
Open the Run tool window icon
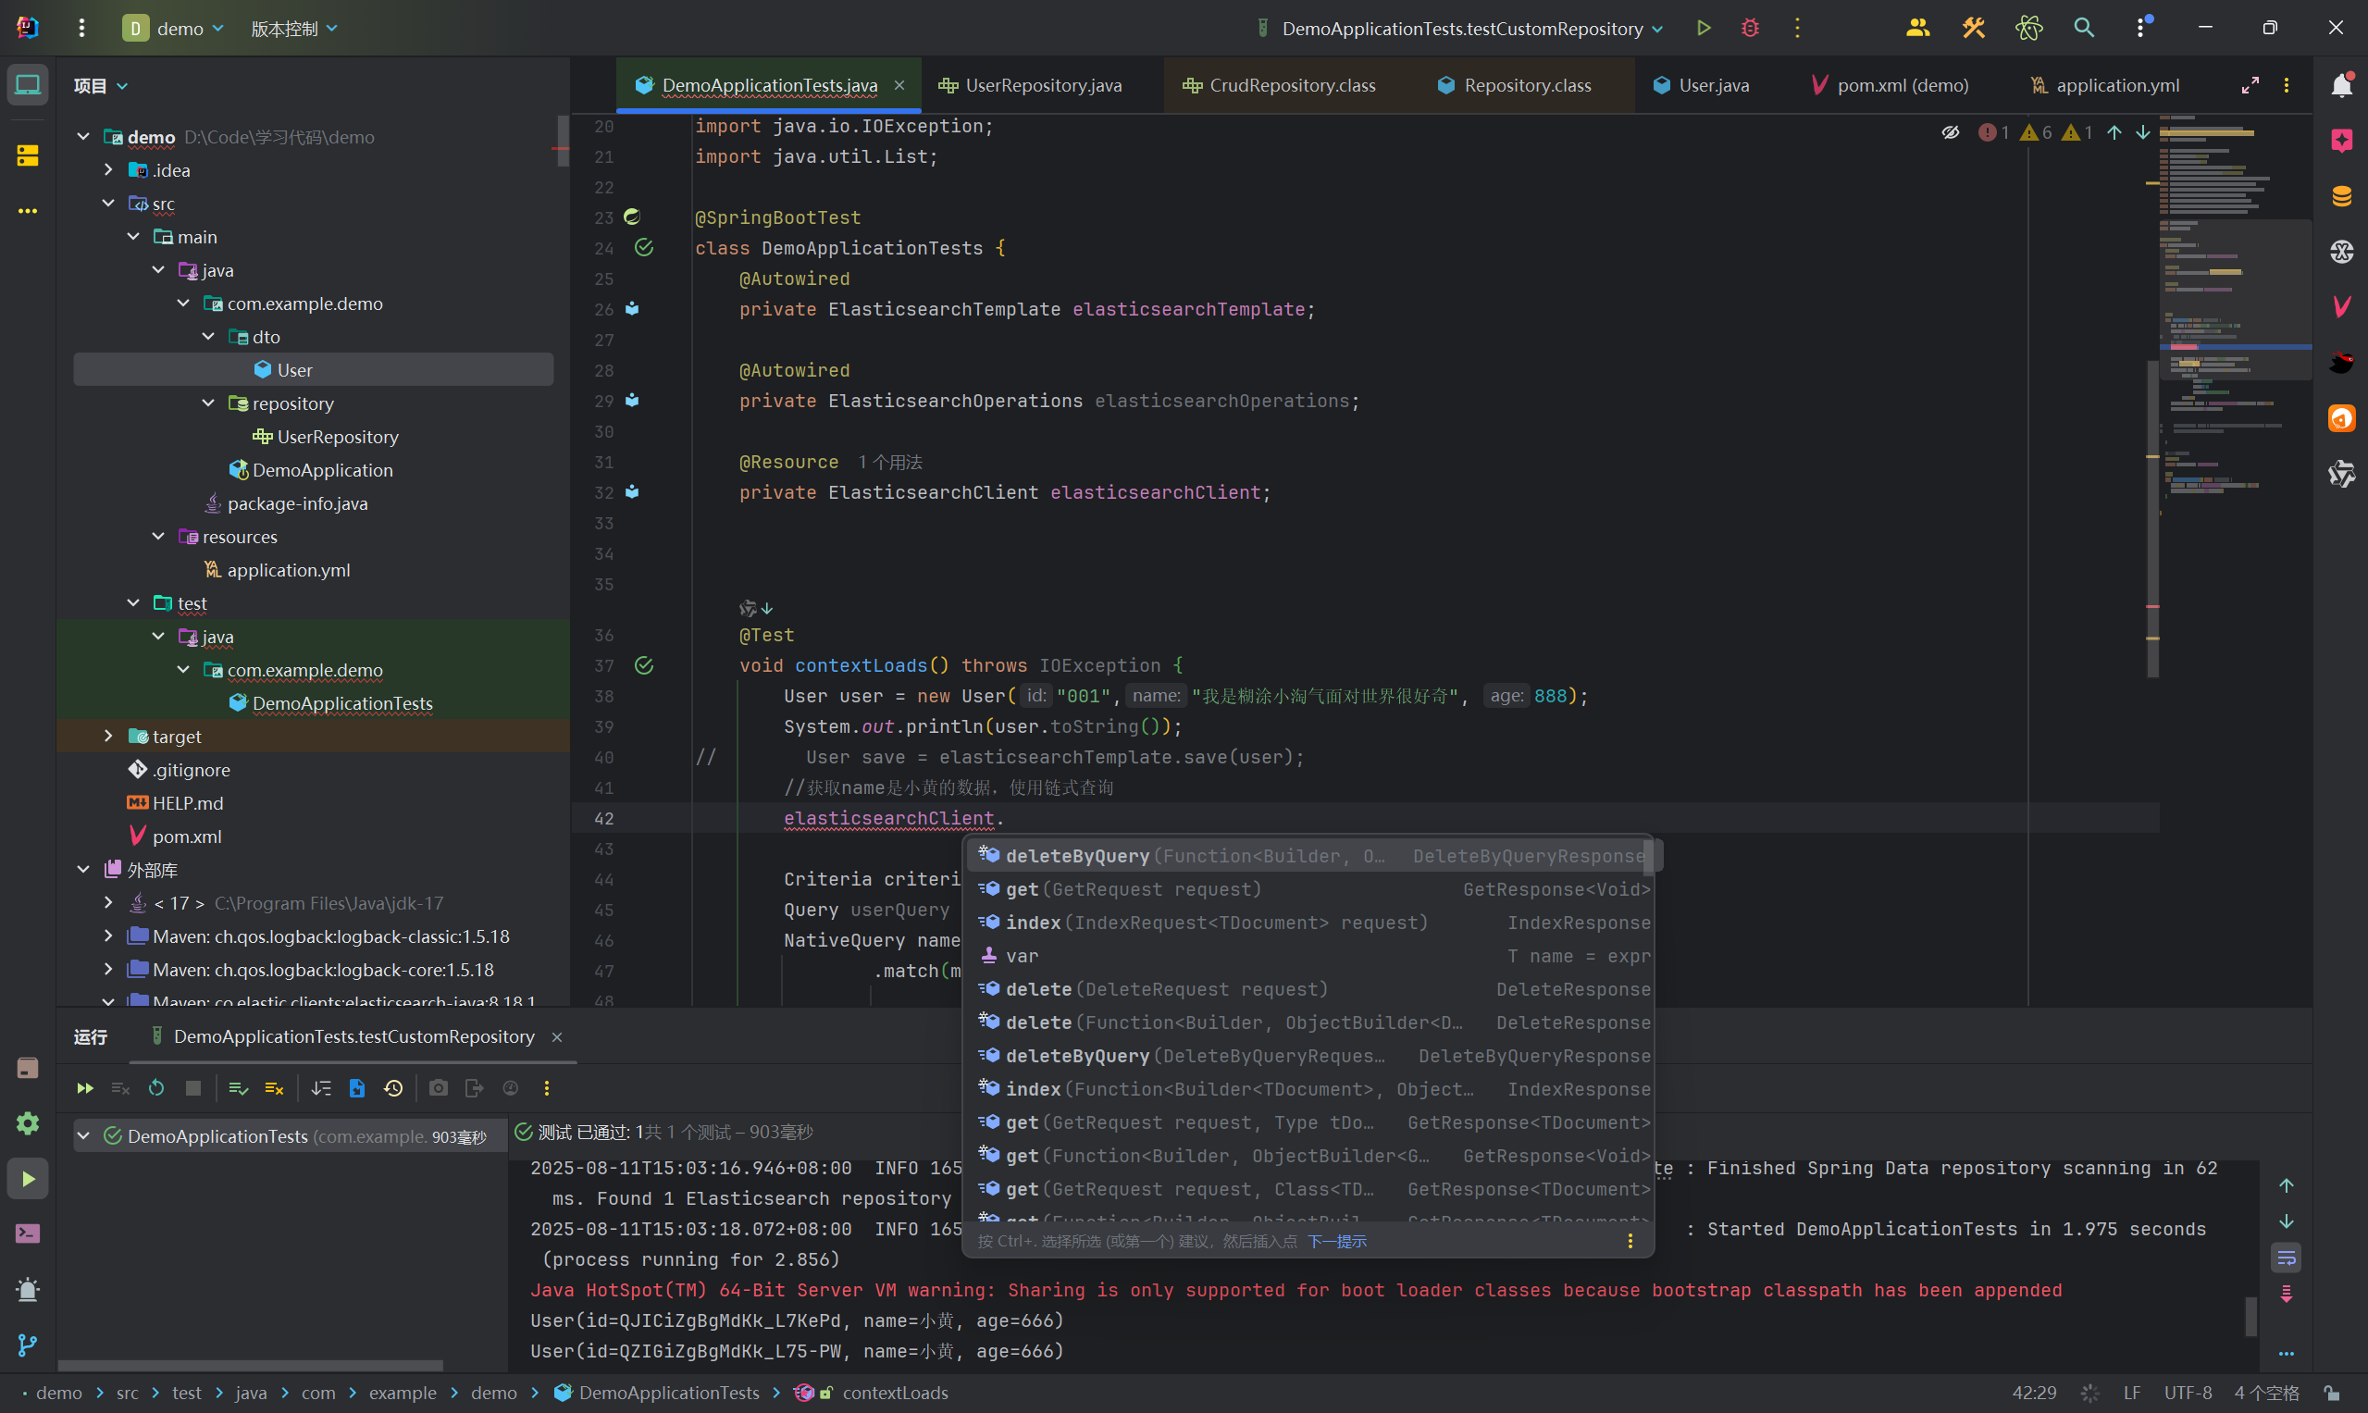[28, 1179]
